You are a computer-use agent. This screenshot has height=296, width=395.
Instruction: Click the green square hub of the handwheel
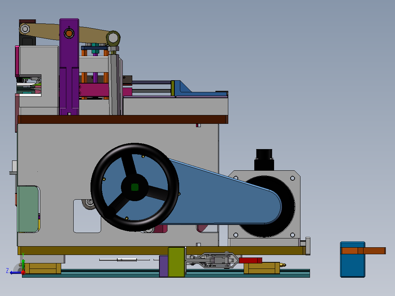135,187
